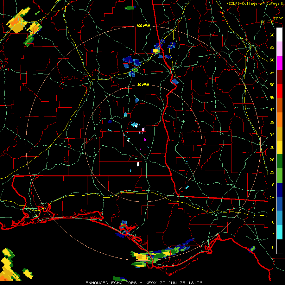Select the bright red legend color band
This screenshot has width=285, height=285.
pos(280,91)
